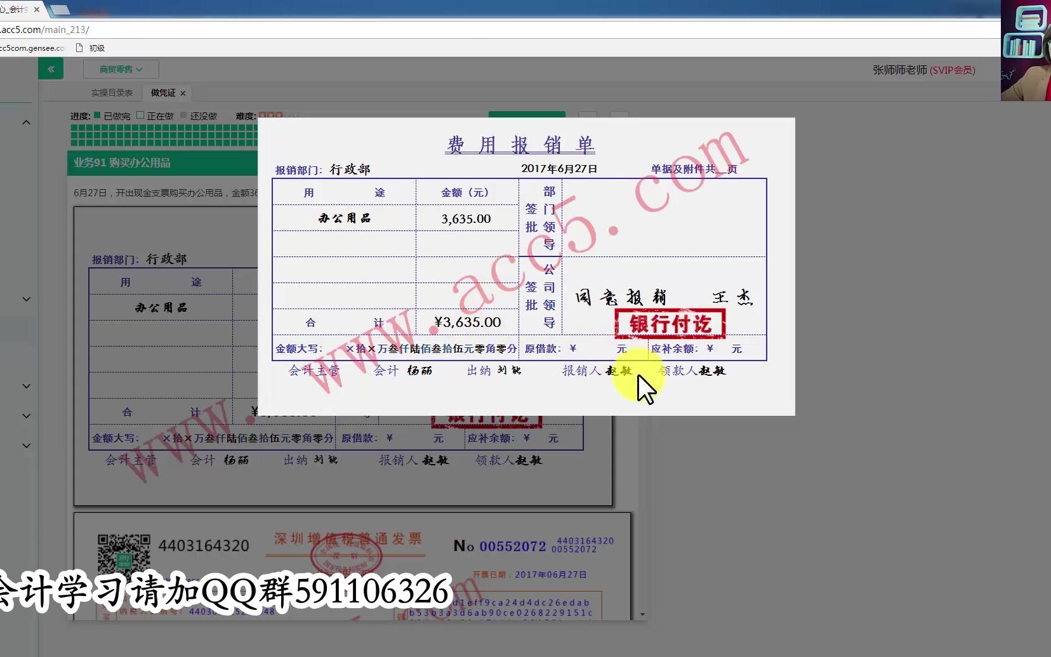Click the browser address bar
The width and height of the screenshot is (1051, 657).
(500, 30)
